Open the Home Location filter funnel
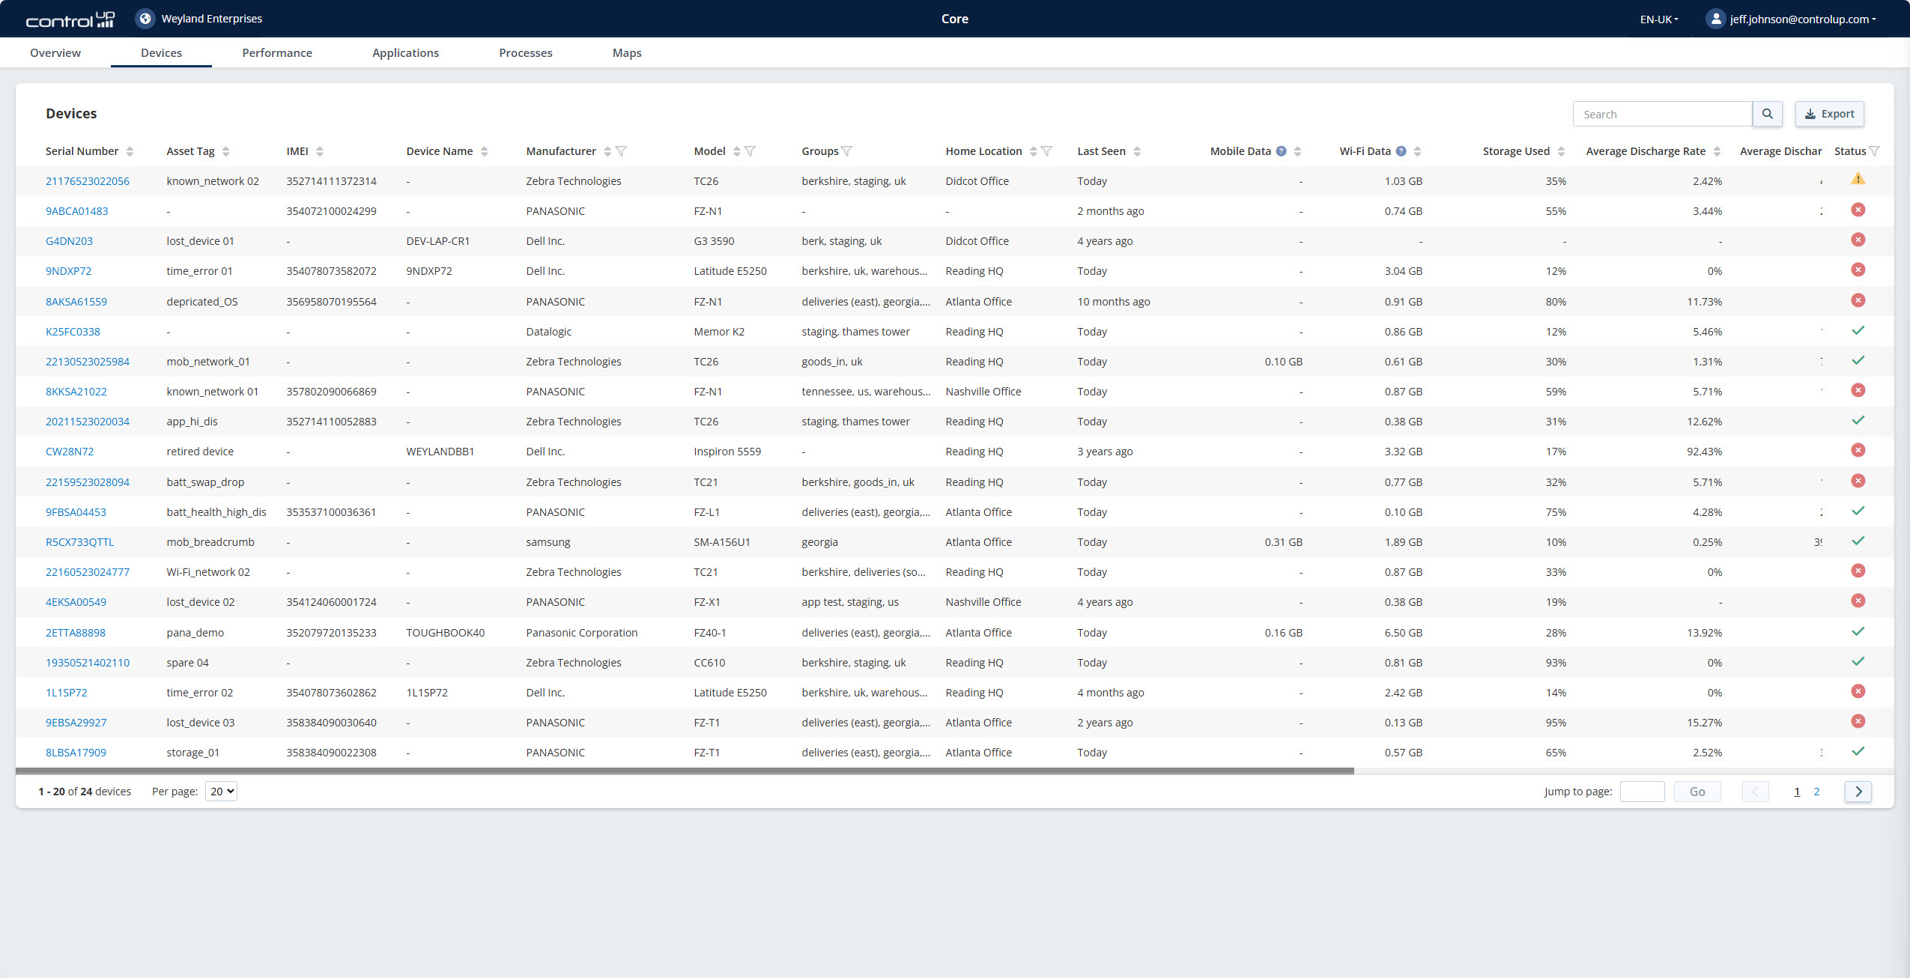Viewport: 1910px width, 978px height. coord(1047,151)
